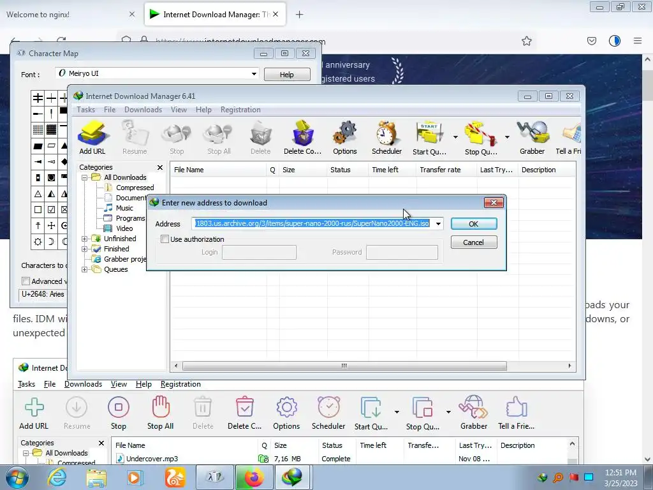Image resolution: width=653 pixels, height=490 pixels.
Task: Expand Finished tree node
Action: click(x=85, y=249)
